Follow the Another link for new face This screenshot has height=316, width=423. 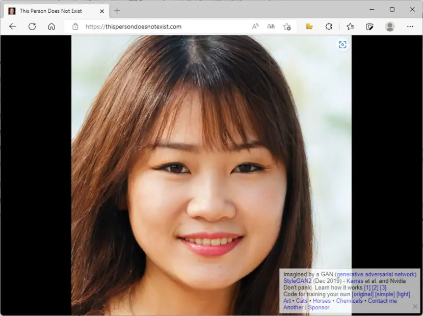(293, 307)
